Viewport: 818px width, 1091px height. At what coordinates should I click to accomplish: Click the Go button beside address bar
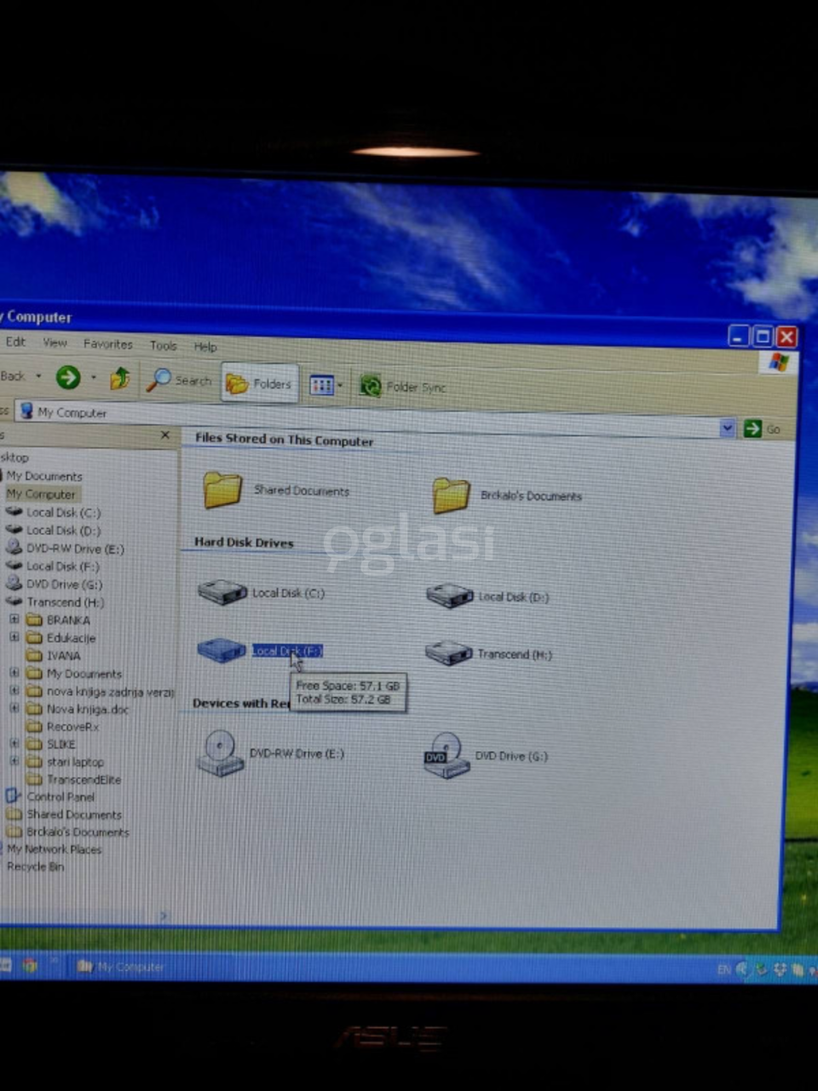761,429
